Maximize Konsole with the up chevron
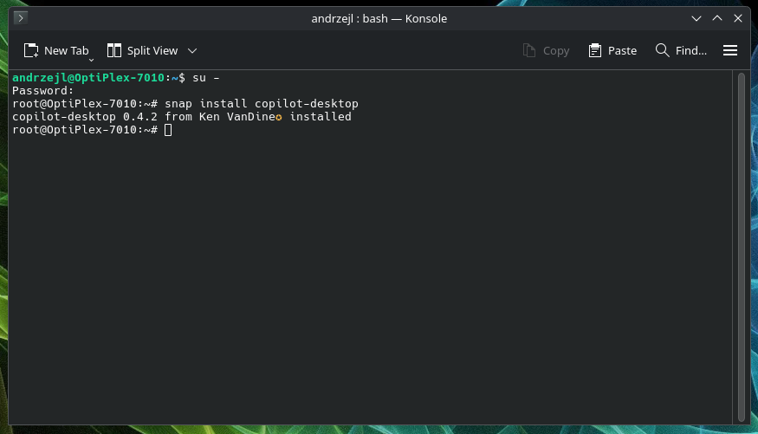The width and height of the screenshot is (758, 434). (x=717, y=18)
